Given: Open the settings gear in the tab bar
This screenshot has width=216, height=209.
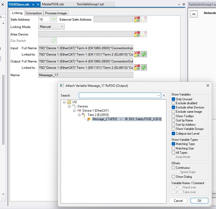Looking at the screenshot, I should pyautogui.click(x=184, y=4).
